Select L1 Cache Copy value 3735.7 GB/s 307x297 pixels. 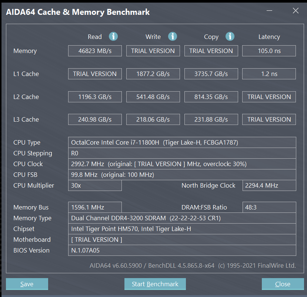pyautogui.click(x=211, y=74)
